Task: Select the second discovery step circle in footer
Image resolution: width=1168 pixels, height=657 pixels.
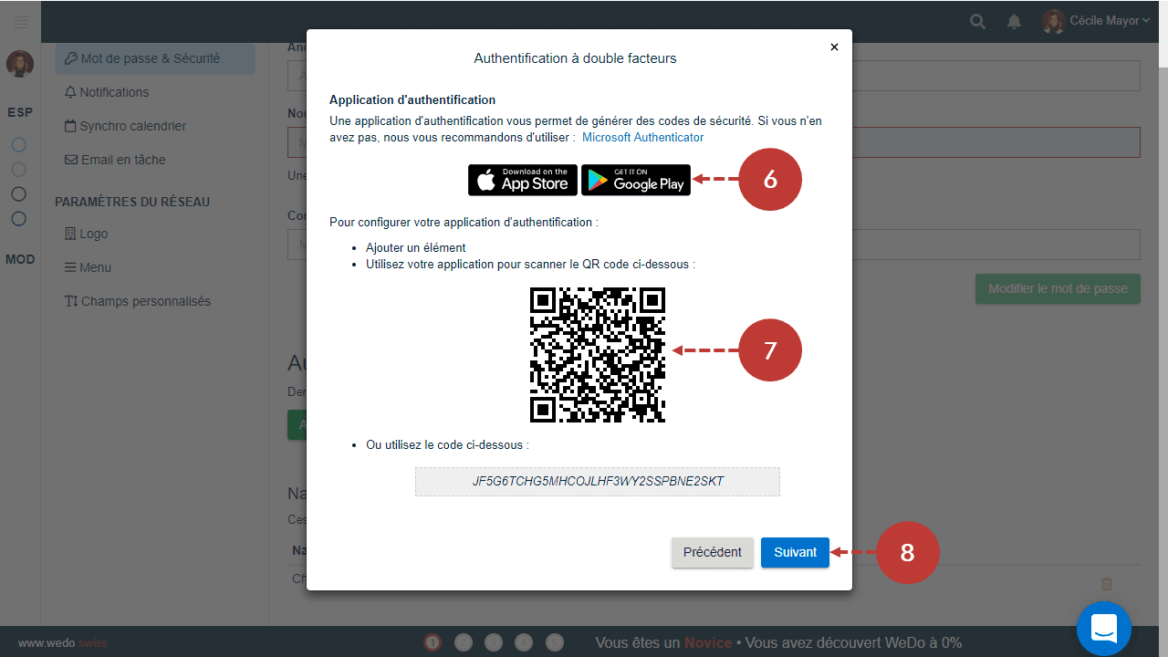Action: click(463, 642)
